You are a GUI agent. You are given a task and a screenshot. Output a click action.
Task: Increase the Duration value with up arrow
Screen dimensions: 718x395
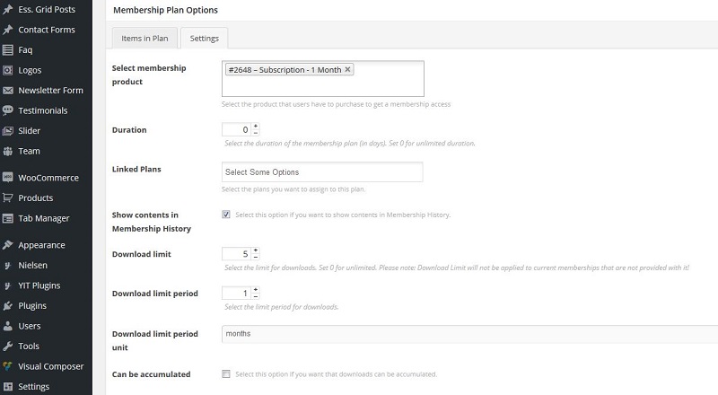pos(256,126)
